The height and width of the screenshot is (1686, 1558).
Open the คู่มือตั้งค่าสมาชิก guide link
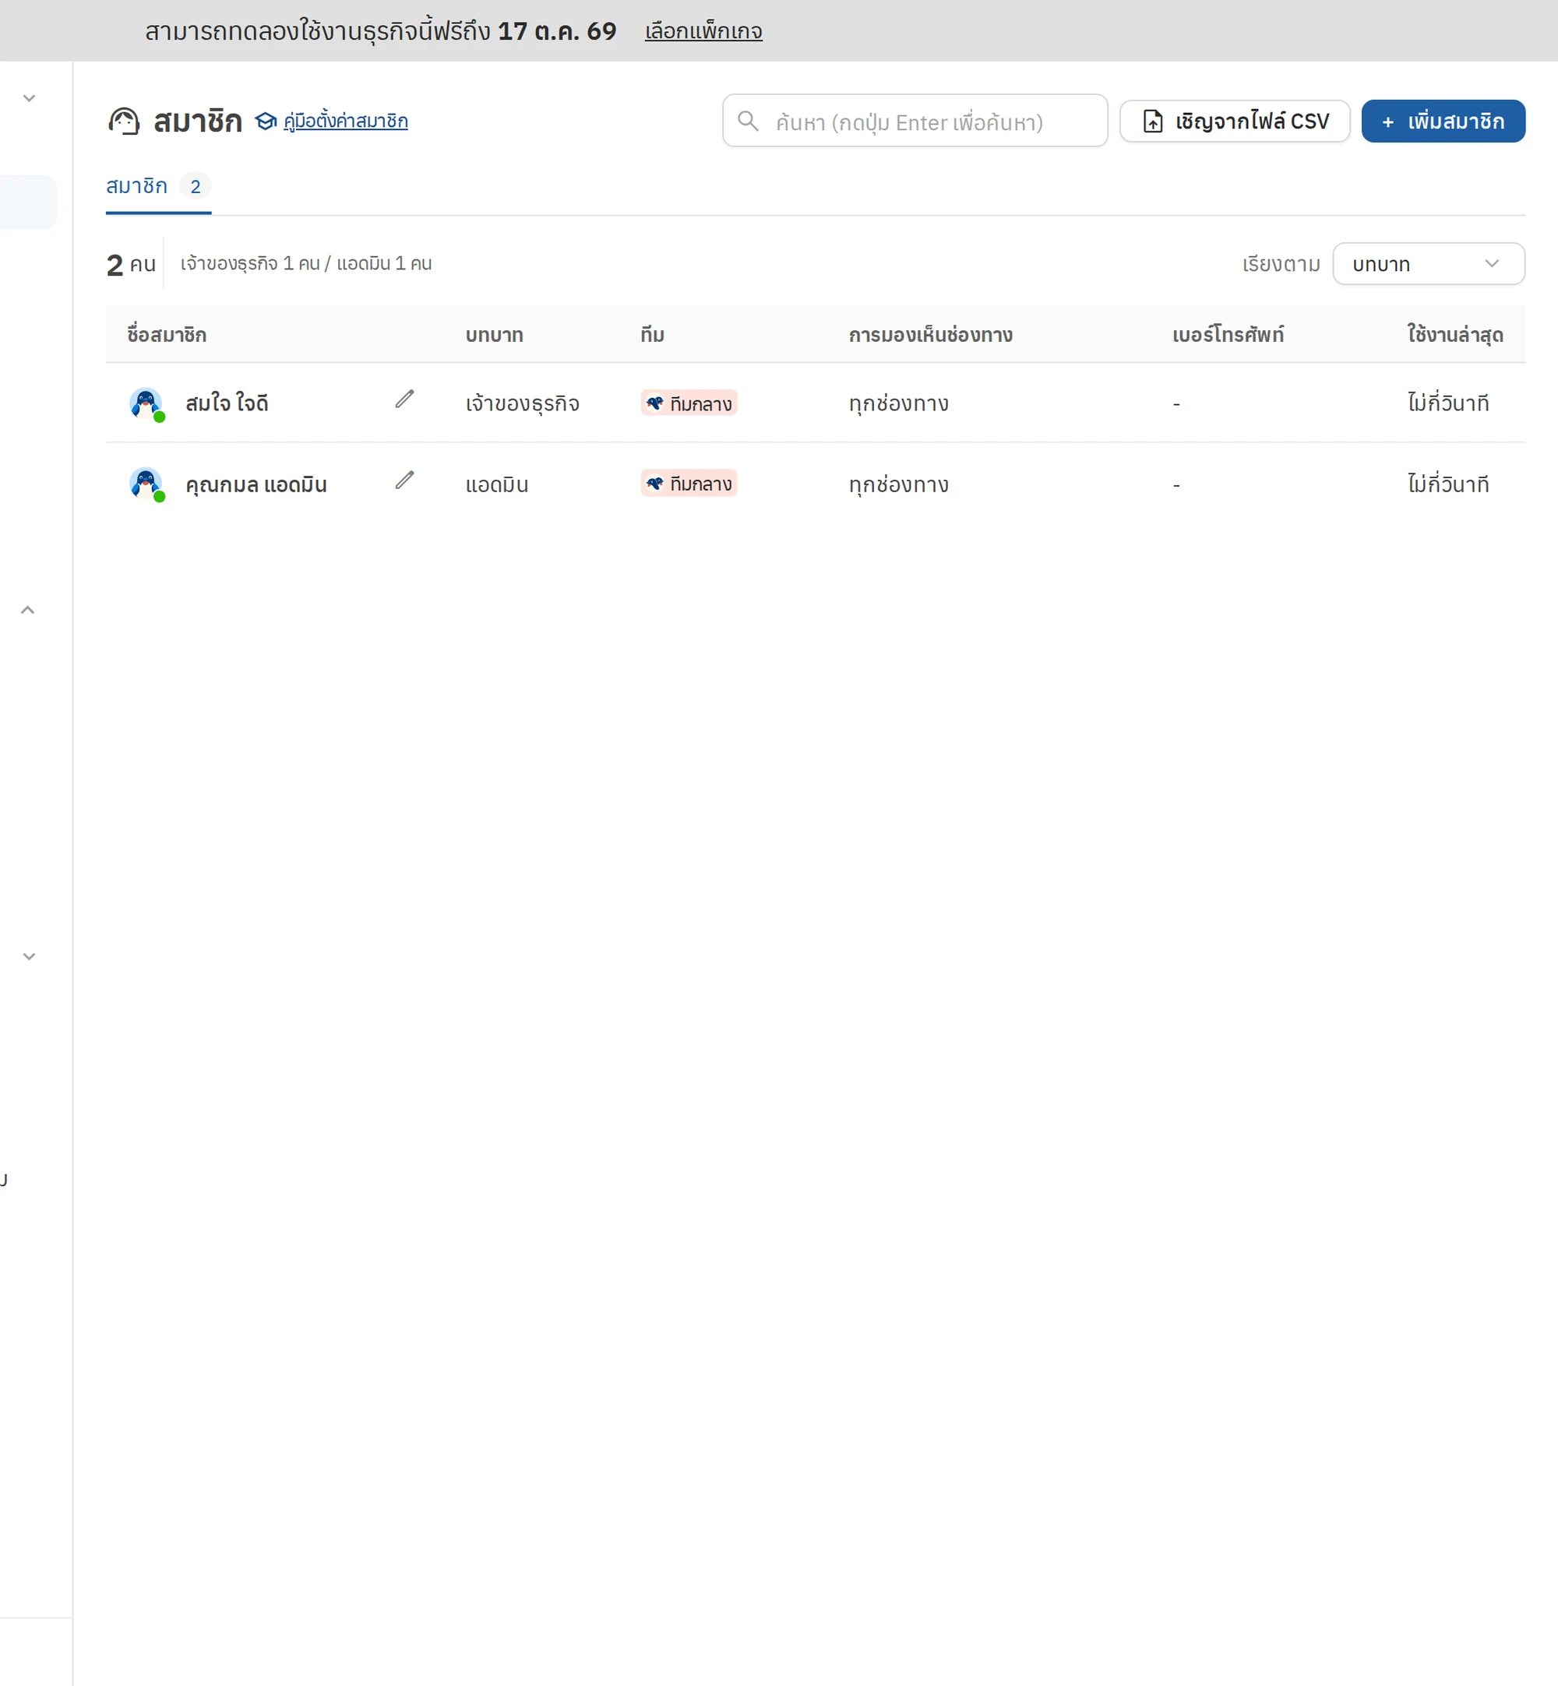tap(346, 121)
